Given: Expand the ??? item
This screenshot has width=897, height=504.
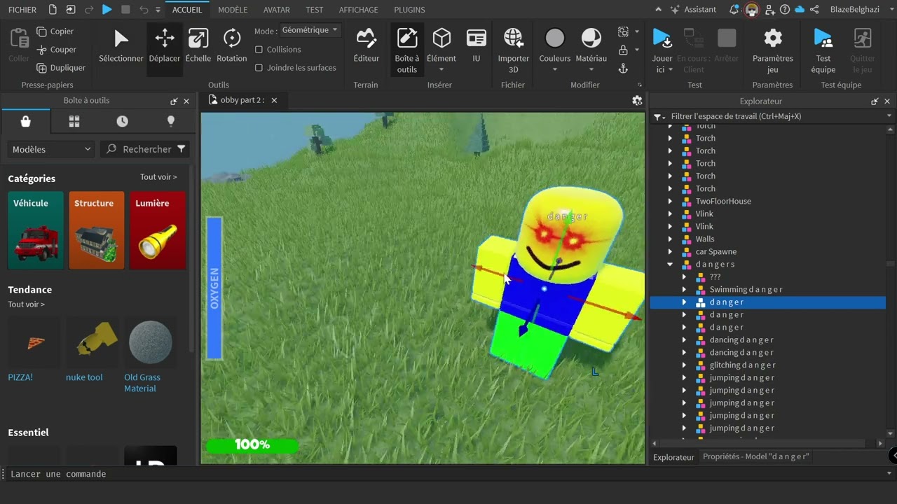Looking at the screenshot, I should (684, 277).
